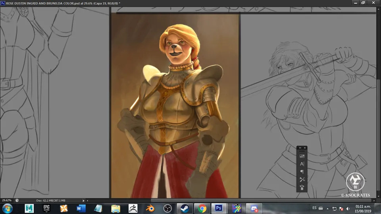381x214 pixels.
Task: Click the keyboard icon in system tray
Action: tap(321, 208)
